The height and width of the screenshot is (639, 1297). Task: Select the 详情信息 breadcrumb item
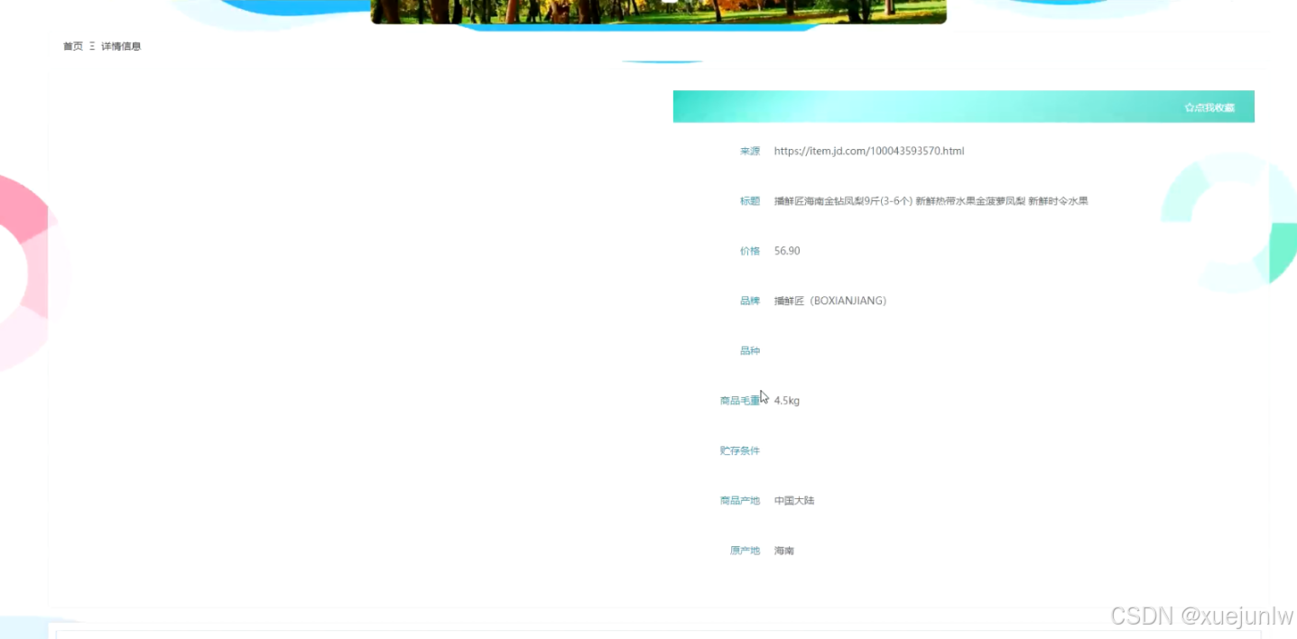click(x=121, y=46)
